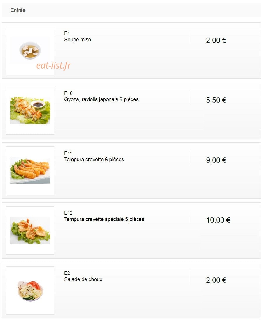Click the eat-list.fr watermark
The width and height of the screenshot is (264, 322).
(x=54, y=66)
